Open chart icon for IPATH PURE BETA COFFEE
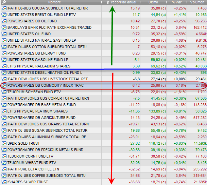This screenshot has width=207, height=185. click(x=4, y=169)
